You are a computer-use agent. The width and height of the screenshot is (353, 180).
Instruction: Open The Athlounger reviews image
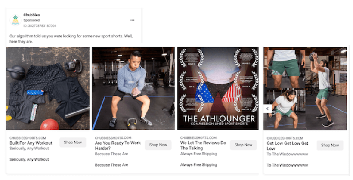218,88
